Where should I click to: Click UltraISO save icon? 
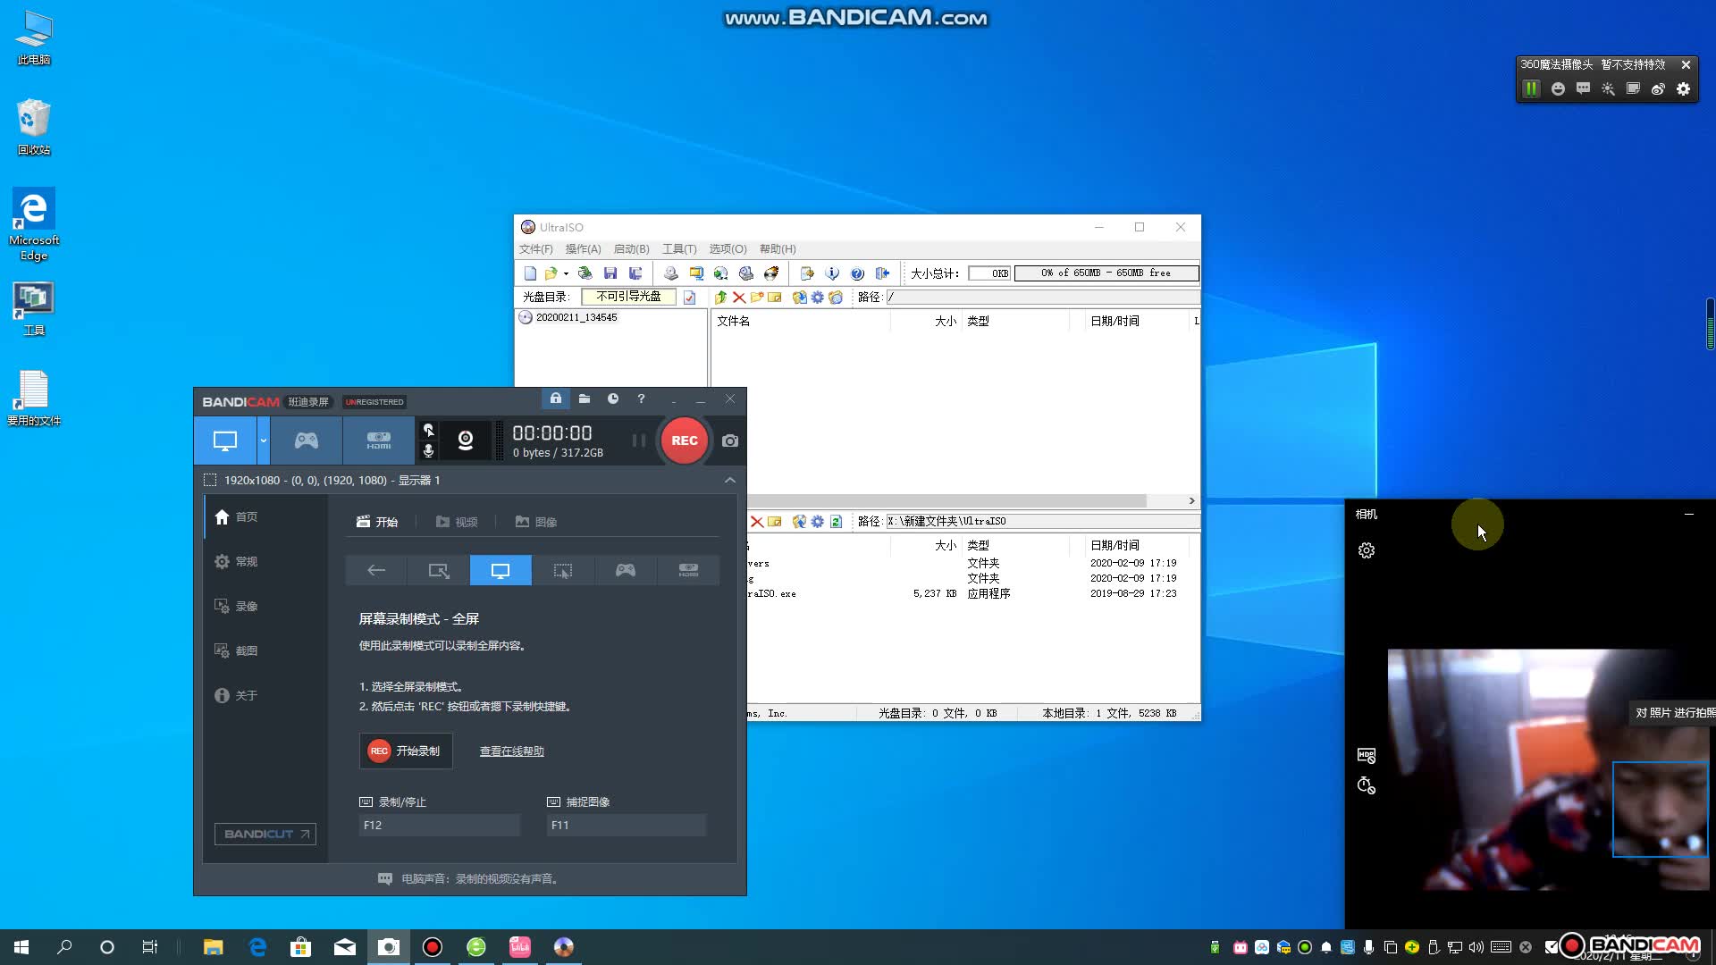click(610, 273)
